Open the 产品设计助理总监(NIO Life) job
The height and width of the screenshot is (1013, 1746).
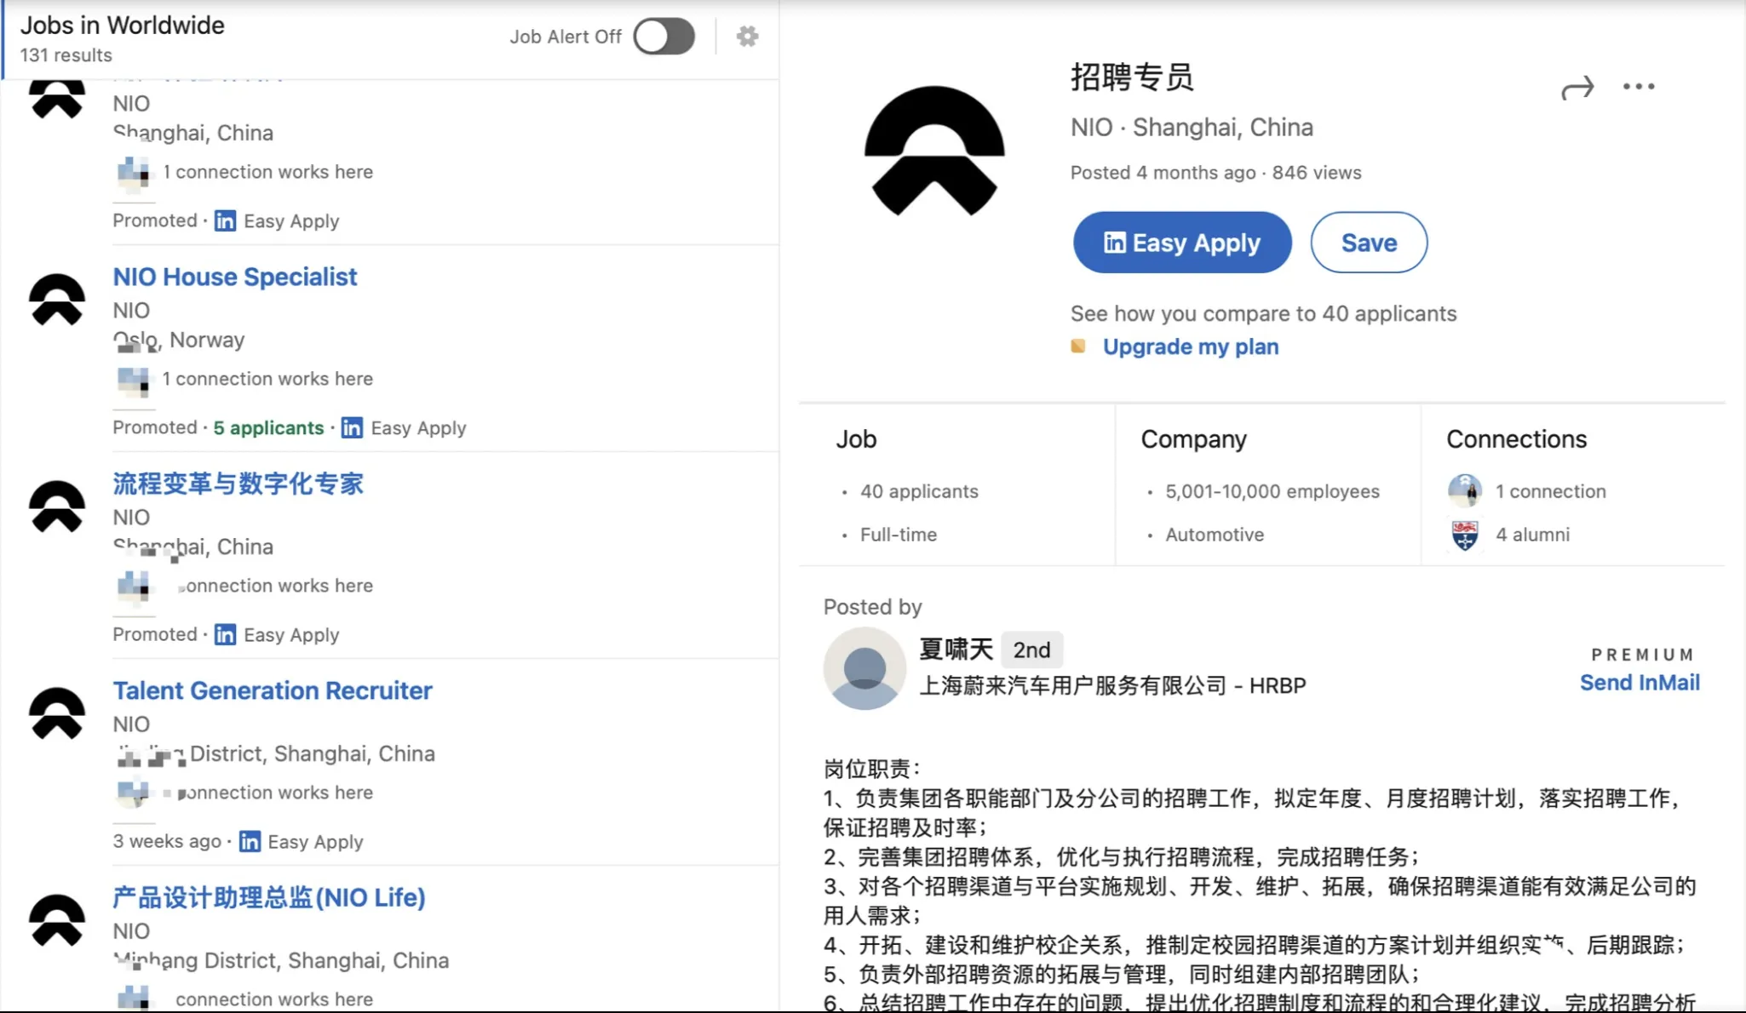[269, 897]
